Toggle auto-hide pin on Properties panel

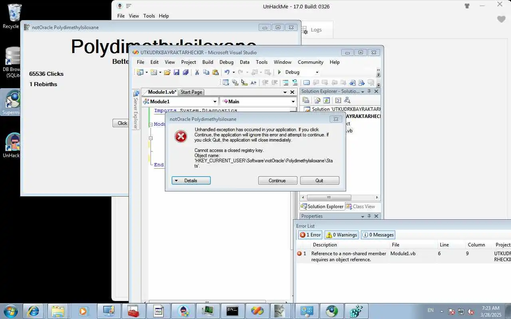click(369, 216)
